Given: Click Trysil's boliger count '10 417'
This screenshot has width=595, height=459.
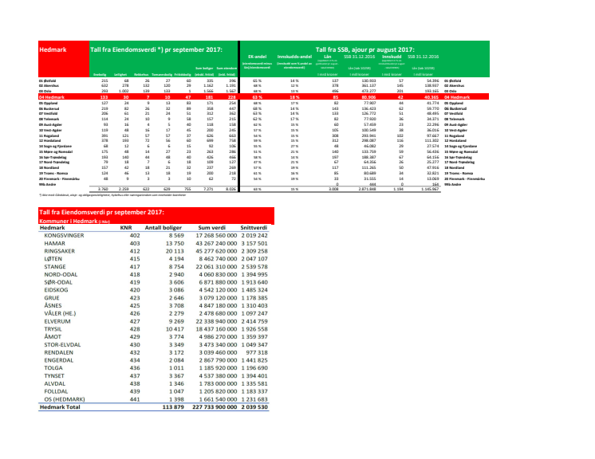Looking at the screenshot, I should click(x=175, y=329).
